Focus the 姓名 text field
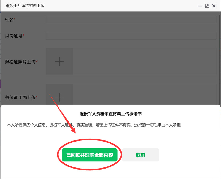 pyautogui.click(x=131, y=20)
